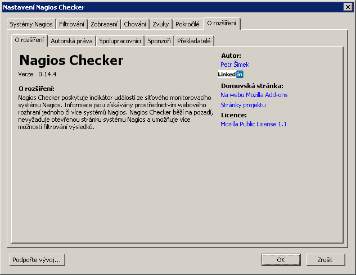Viewport: 356px width, 275px height.
Task: Click the bold O rozšíření: description heading
Action: 37,89
